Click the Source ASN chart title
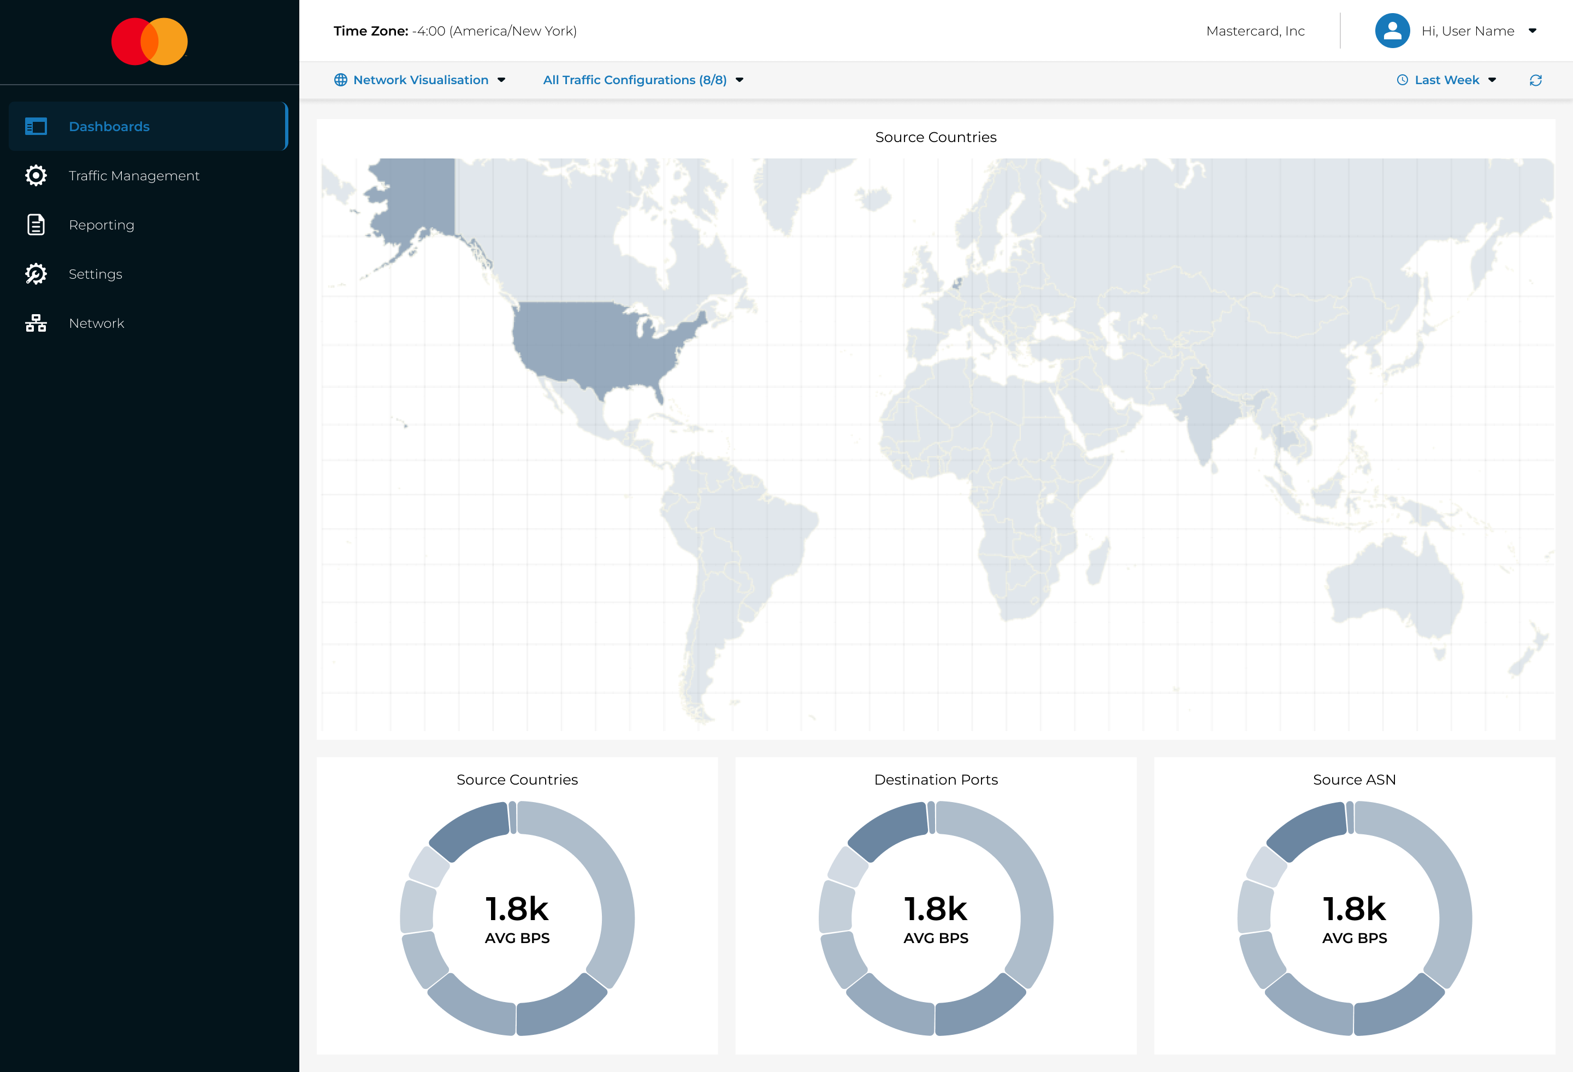Viewport: 1573px width, 1072px height. [1355, 780]
